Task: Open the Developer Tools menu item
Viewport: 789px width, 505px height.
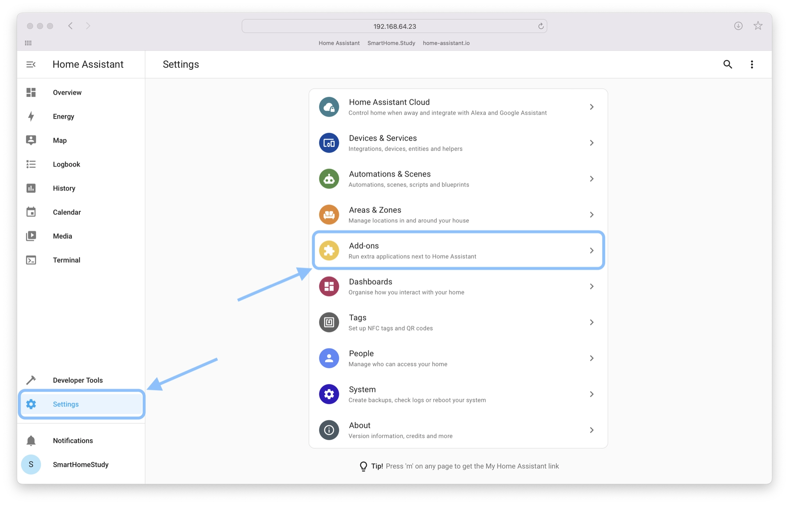Action: click(x=81, y=380)
